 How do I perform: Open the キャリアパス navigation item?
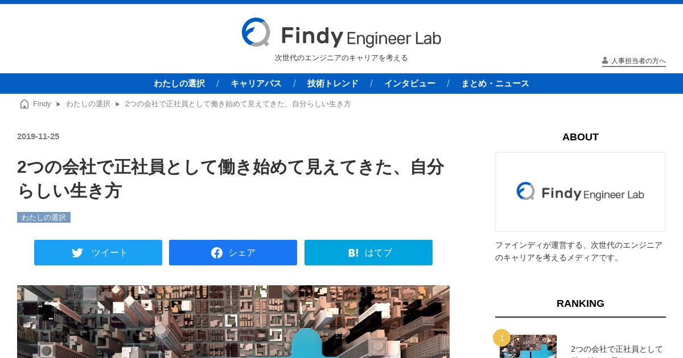(x=256, y=84)
